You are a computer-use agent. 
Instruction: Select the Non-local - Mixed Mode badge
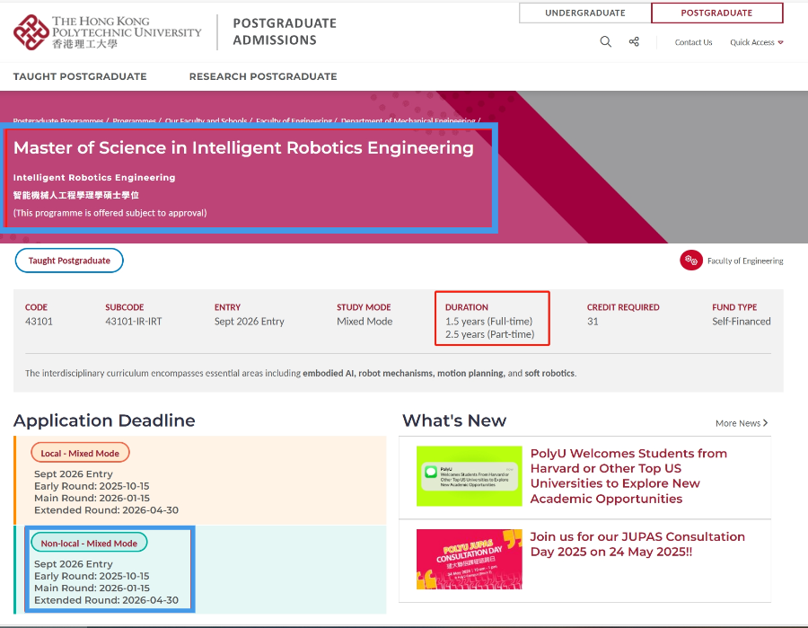[89, 543]
